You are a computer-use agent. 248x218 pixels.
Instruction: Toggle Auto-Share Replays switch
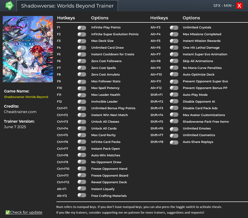click(174, 142)
